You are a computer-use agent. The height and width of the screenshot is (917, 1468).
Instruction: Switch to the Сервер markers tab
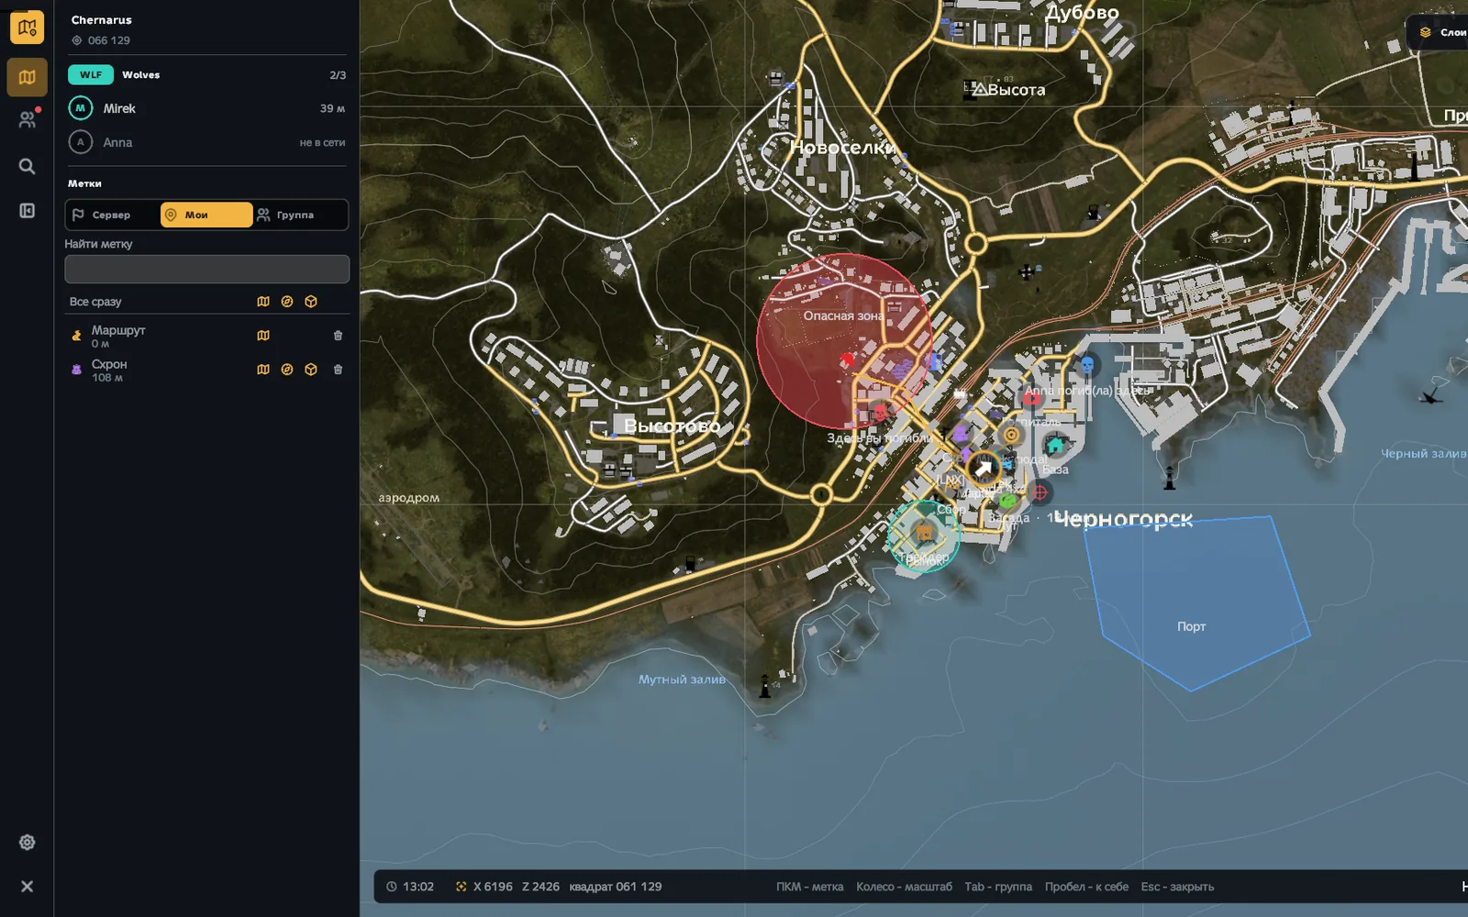click(113, 215)
